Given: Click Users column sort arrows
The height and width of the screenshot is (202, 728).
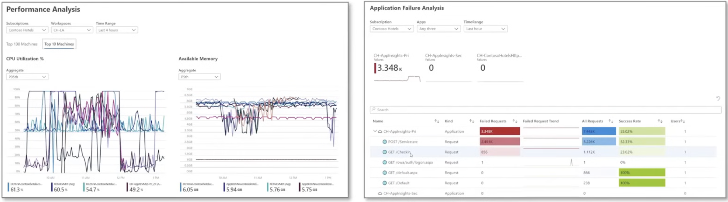Looking at the screenshot, I should (682, 121).
